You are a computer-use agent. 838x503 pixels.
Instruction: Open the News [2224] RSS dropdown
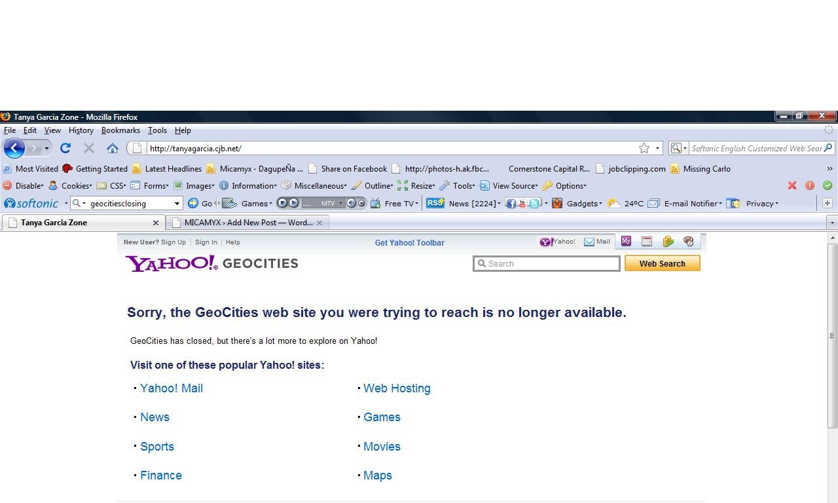[464, 203]
